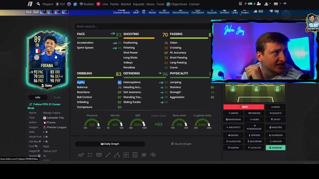Click the highlighted green Shadow chemistry style

pyautogui.click(x=276, y=148)
